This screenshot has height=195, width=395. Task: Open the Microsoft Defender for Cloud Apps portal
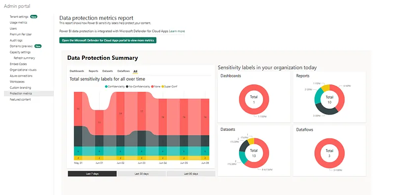108,40
